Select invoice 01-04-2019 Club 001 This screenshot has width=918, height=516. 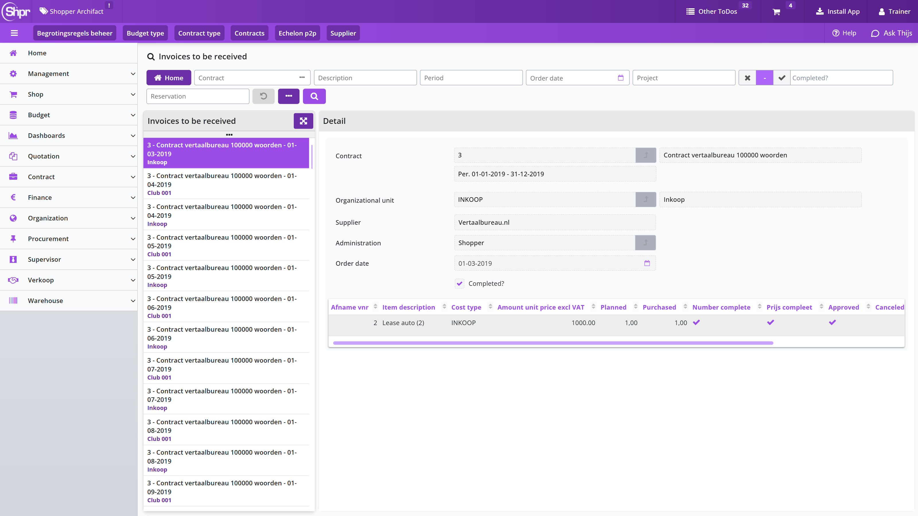[226, 184]
